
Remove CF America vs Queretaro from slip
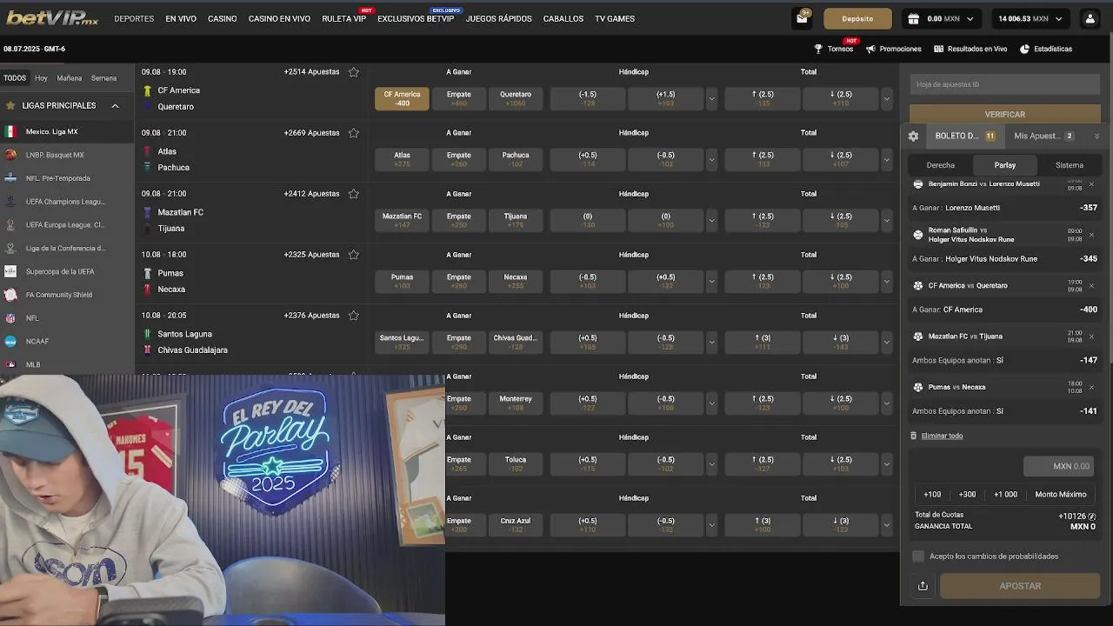(x=1092, y=285)
